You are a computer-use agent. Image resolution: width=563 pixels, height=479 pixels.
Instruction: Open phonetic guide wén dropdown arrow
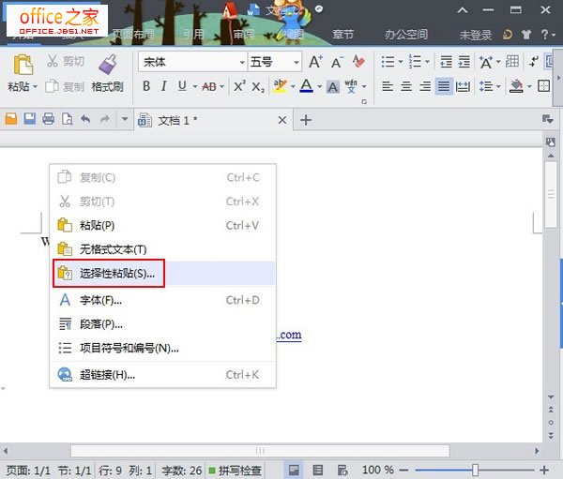click(x=364, y=86)
